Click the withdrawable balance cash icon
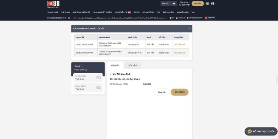Viewport: 278px width, 139px height. 99,78
